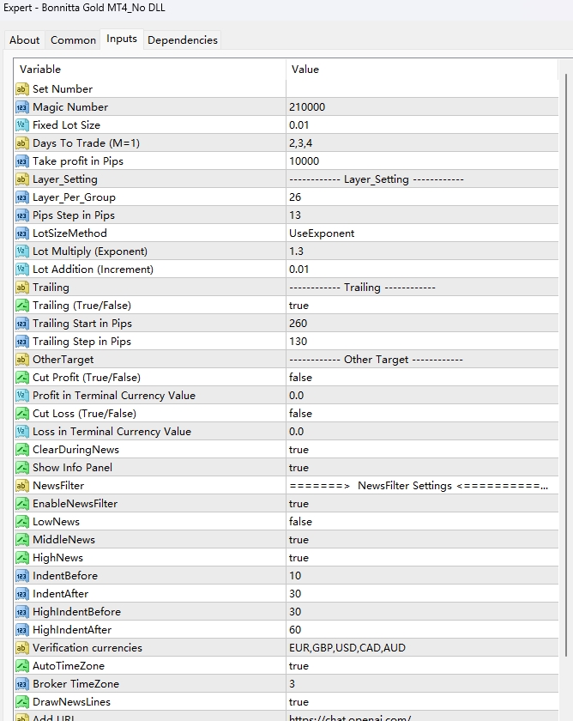The width and height of the screenshot is (573, 721).
Task: Click the ClearDuringNews bool icon
Action: tap(22, 450)
